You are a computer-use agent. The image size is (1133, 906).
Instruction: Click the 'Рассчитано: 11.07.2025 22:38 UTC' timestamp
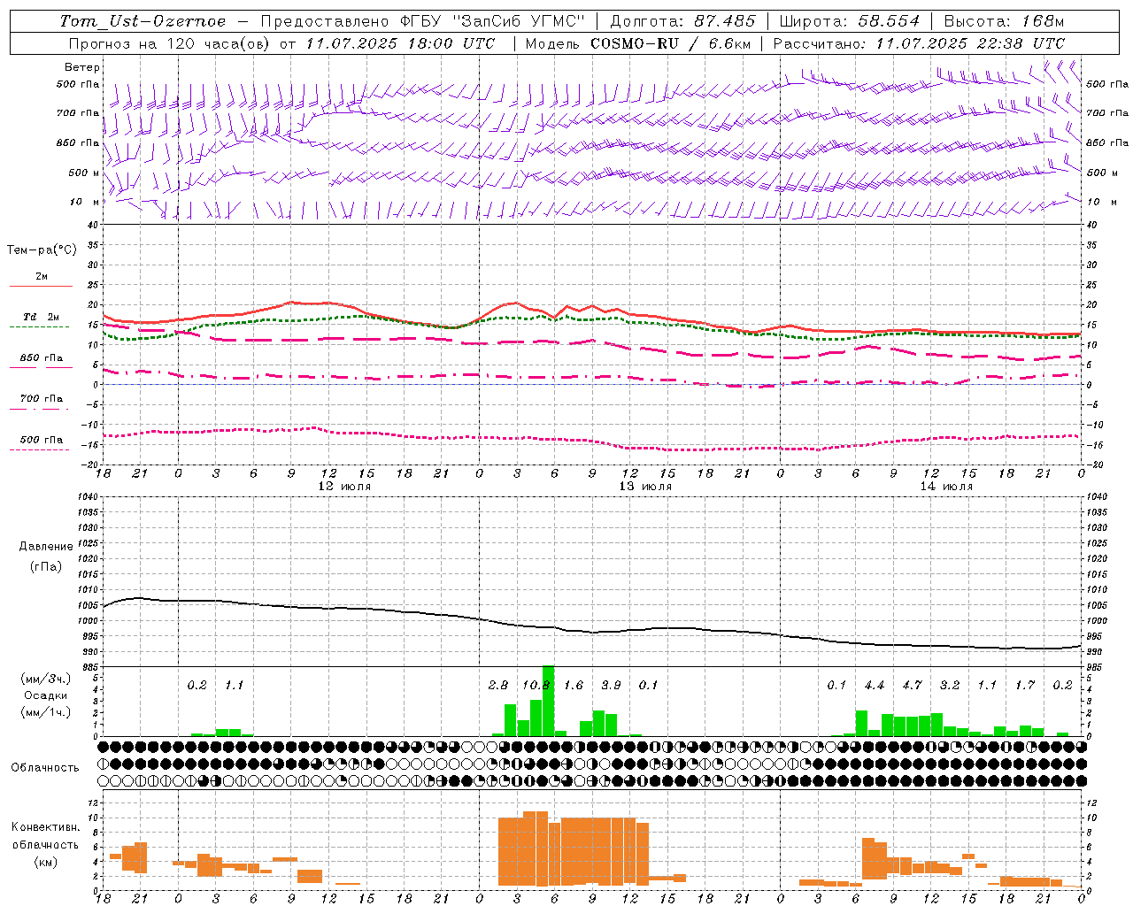919,43
